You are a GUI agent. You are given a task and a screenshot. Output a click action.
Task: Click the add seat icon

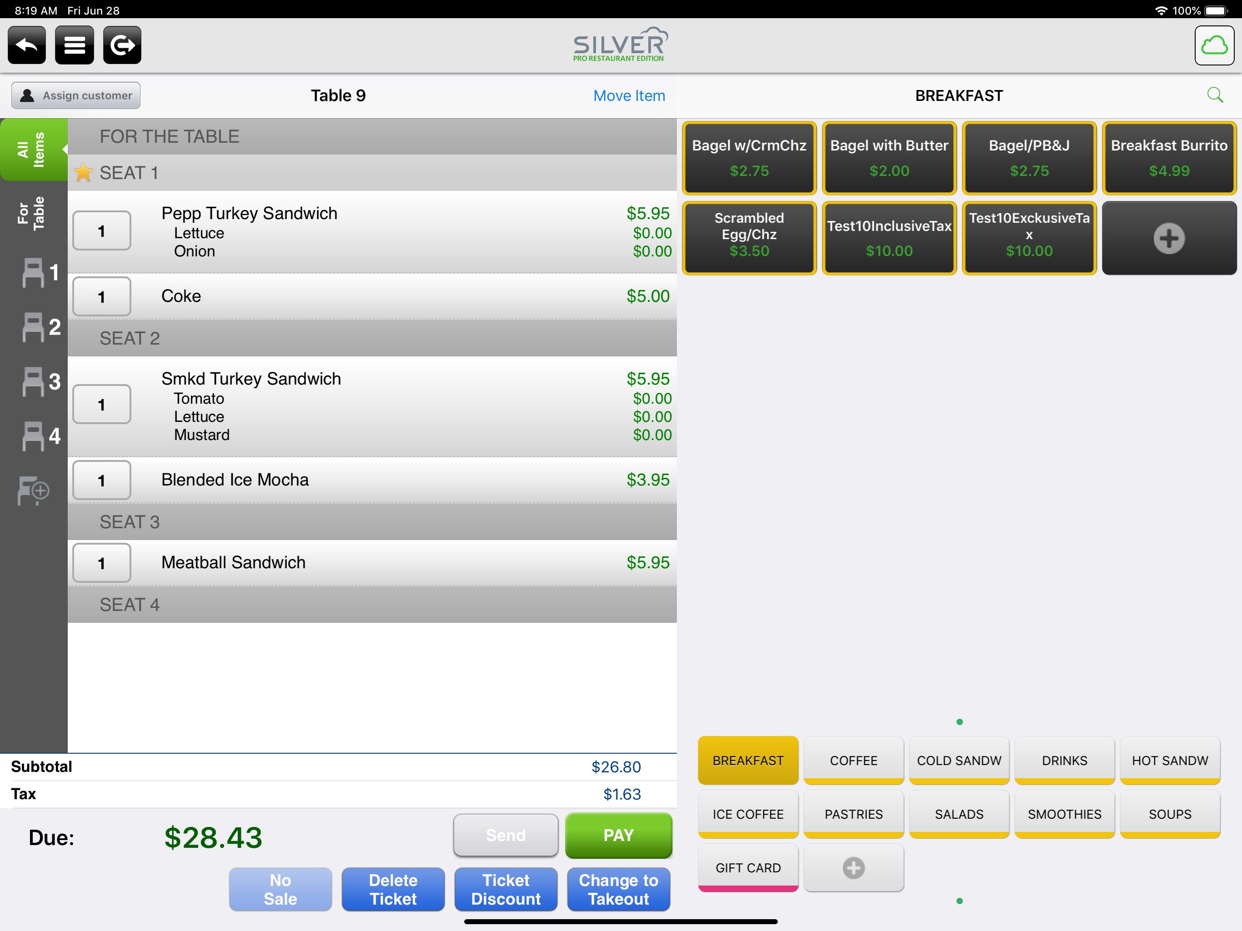pos(34,491)
